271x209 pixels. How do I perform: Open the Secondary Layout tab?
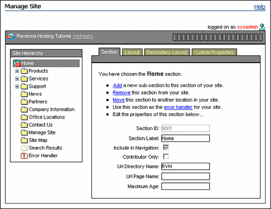[167, 52]
